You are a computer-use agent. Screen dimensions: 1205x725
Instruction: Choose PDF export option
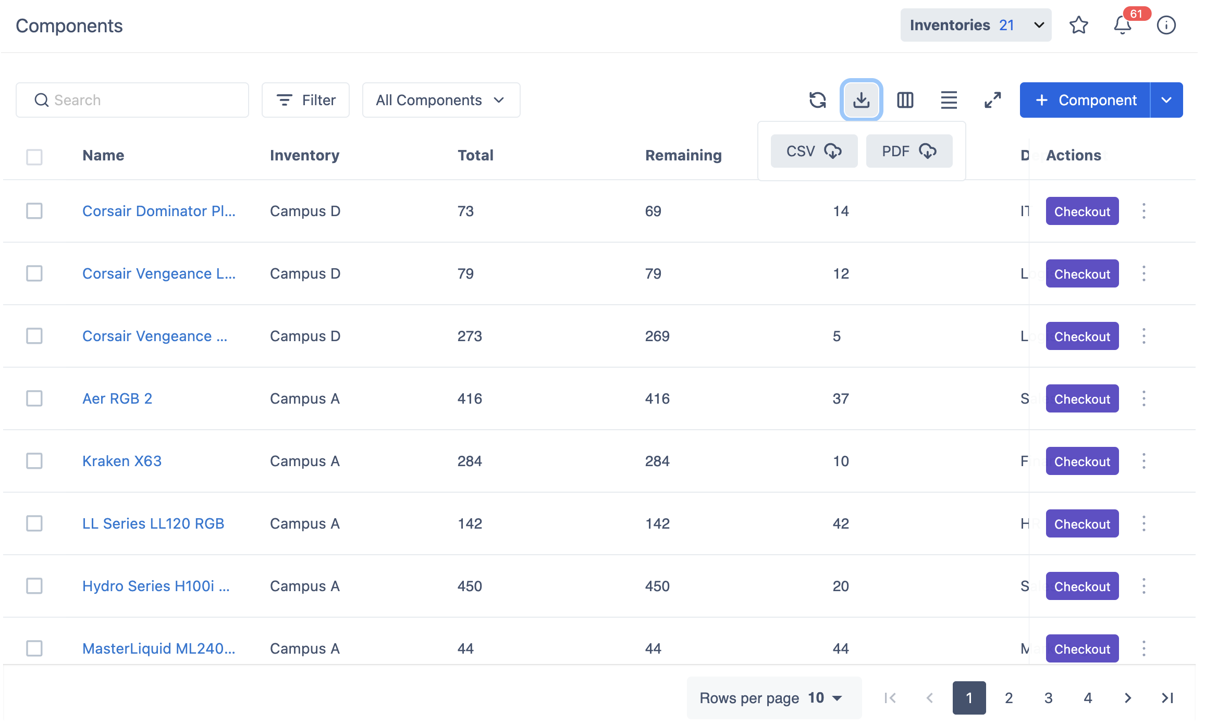click(x=909, y=151)
